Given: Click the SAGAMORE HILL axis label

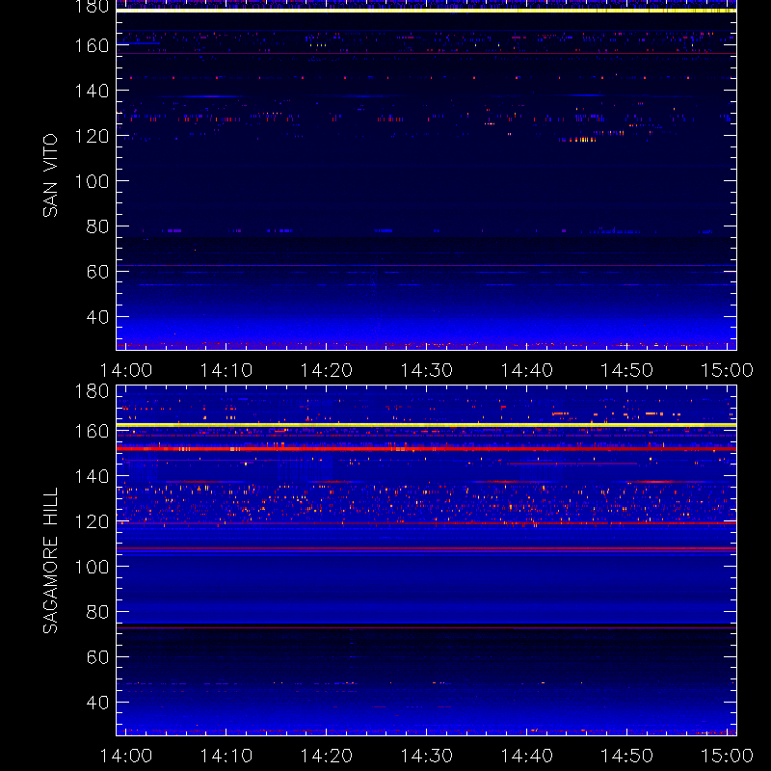Looking at the screenshot, I should (51, 561).
